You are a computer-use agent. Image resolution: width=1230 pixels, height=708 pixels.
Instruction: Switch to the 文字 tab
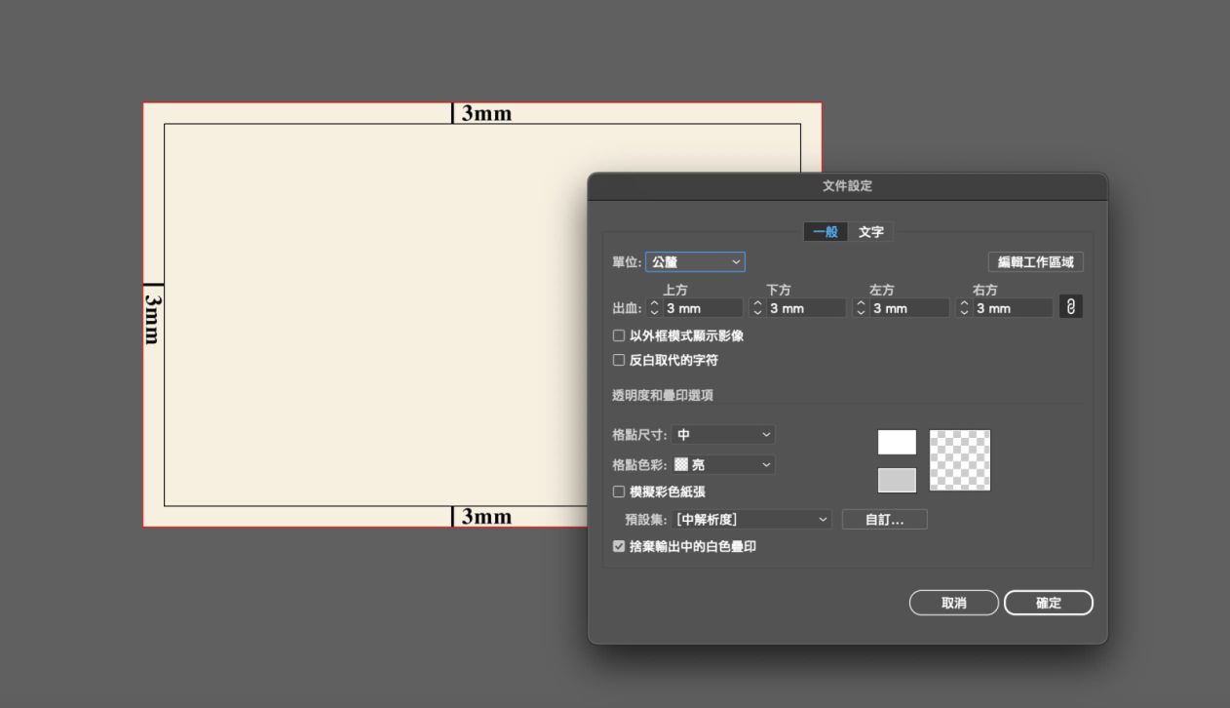point(871,232)
